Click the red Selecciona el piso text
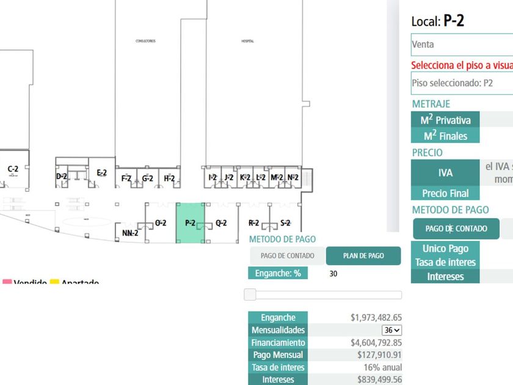Viewport: 513px width, 385px height. point(462,65)
